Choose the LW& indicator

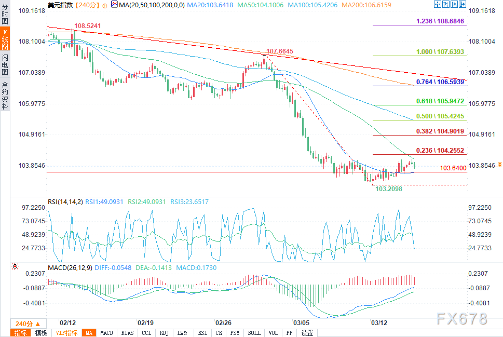(x=182, y=333)
